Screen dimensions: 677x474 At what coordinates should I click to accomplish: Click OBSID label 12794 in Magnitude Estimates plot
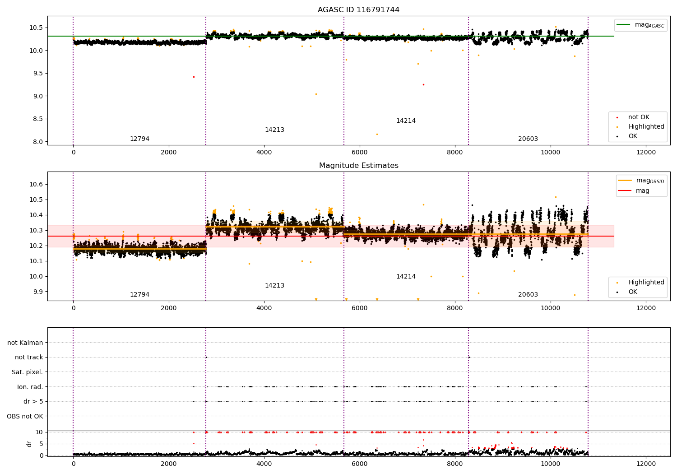click(x=139, y=295)
